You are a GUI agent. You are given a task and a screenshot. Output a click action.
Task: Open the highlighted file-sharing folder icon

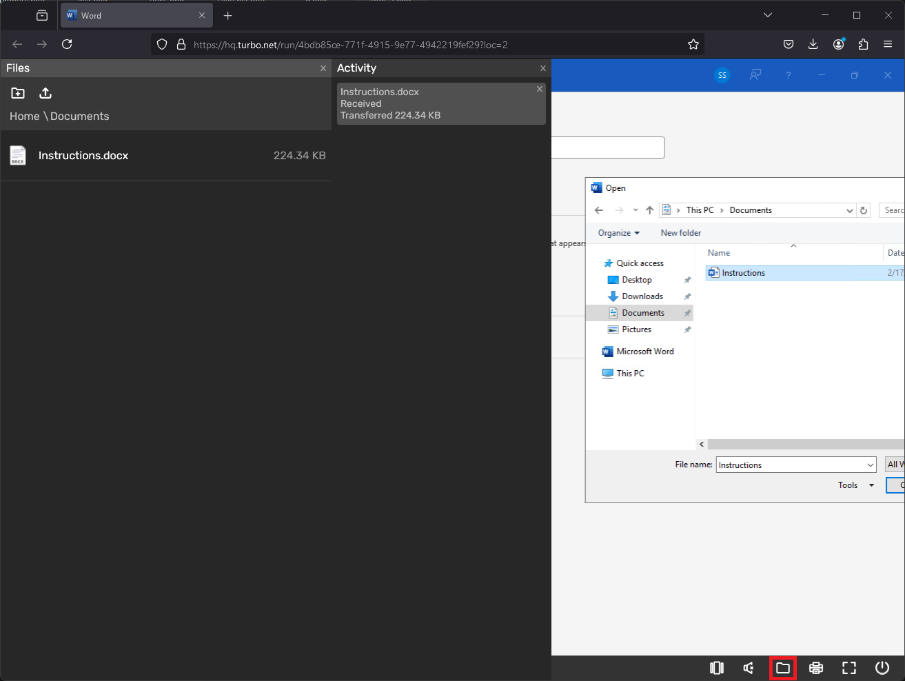tap(783, 667)
